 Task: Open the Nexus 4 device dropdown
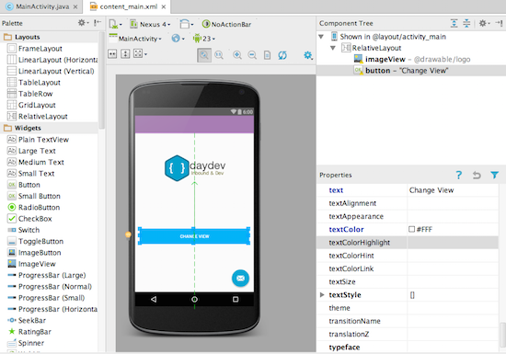150,24
